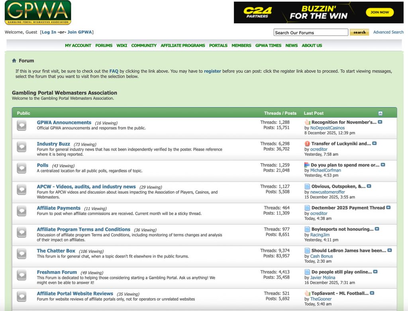The image size is (408, 311).
Task: Open the FORUMS menu item
Action: click(104, 45)
